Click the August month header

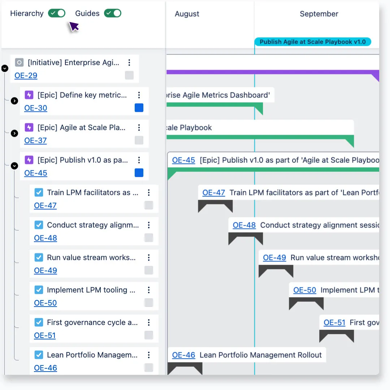point(187,14)
